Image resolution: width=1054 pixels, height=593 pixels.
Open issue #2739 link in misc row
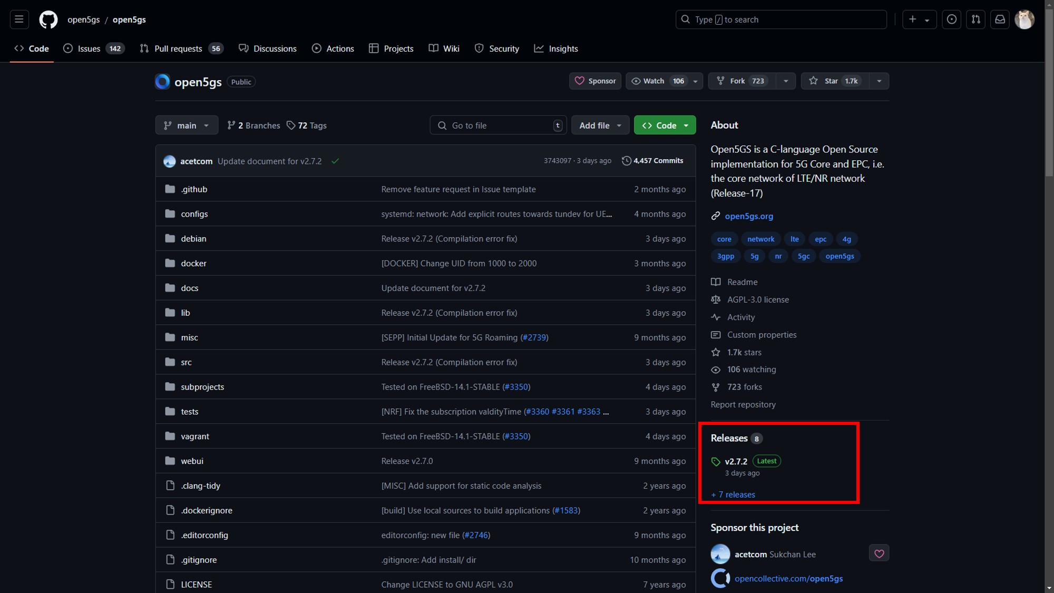pyautogui.click(x=534, y=338)
